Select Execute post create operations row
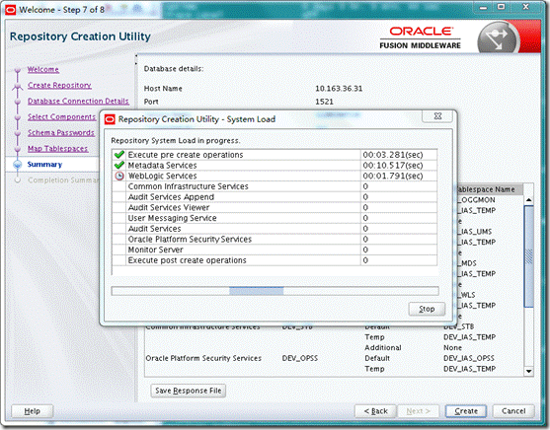The height and width of the screenshot is (430, 550). pyautogui.click(x=275, y=260)
